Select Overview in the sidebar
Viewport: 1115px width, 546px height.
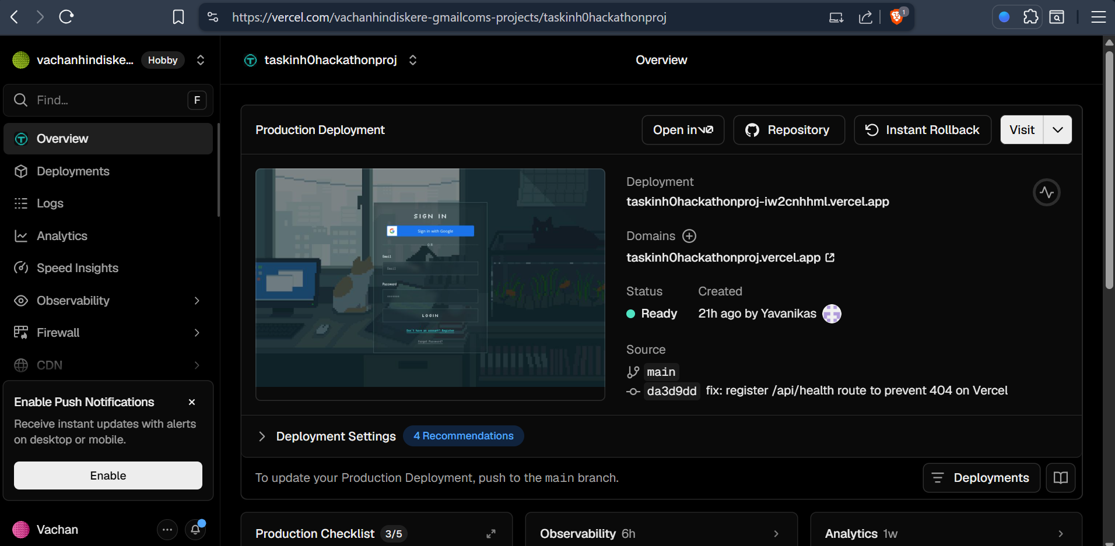(108, 139)
